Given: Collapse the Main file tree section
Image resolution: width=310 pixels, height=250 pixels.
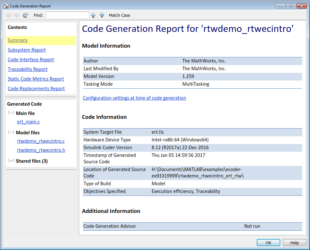Looking at the screenshot, I should (11, 113).
